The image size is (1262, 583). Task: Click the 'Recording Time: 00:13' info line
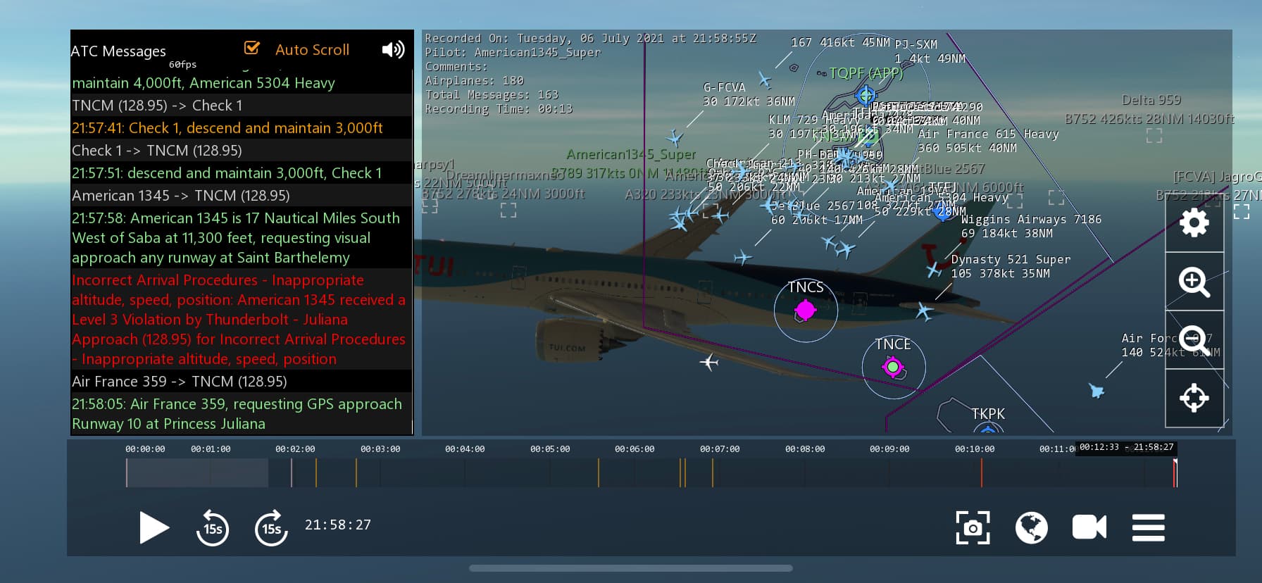click(x=499, y=108)
